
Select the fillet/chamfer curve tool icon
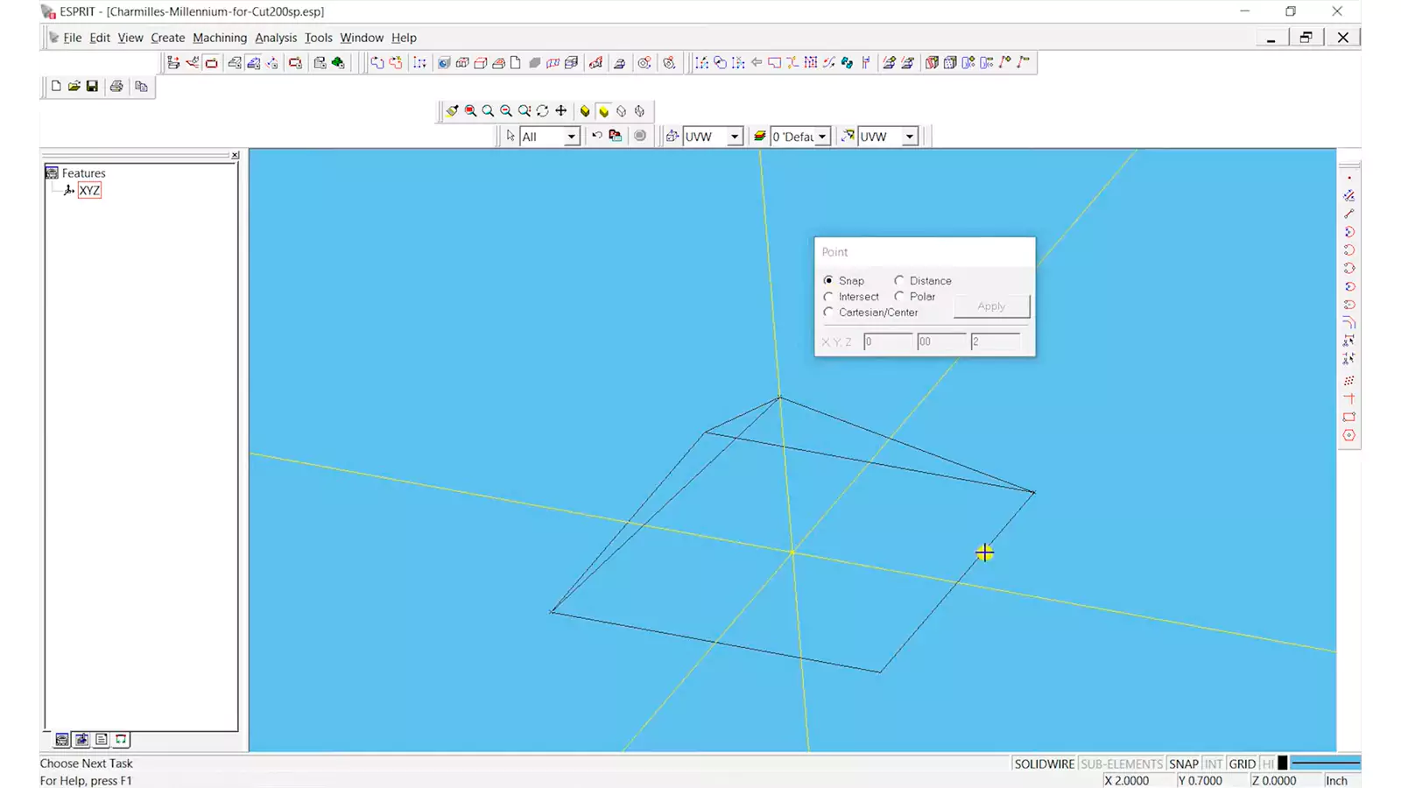click(1349, 323)
